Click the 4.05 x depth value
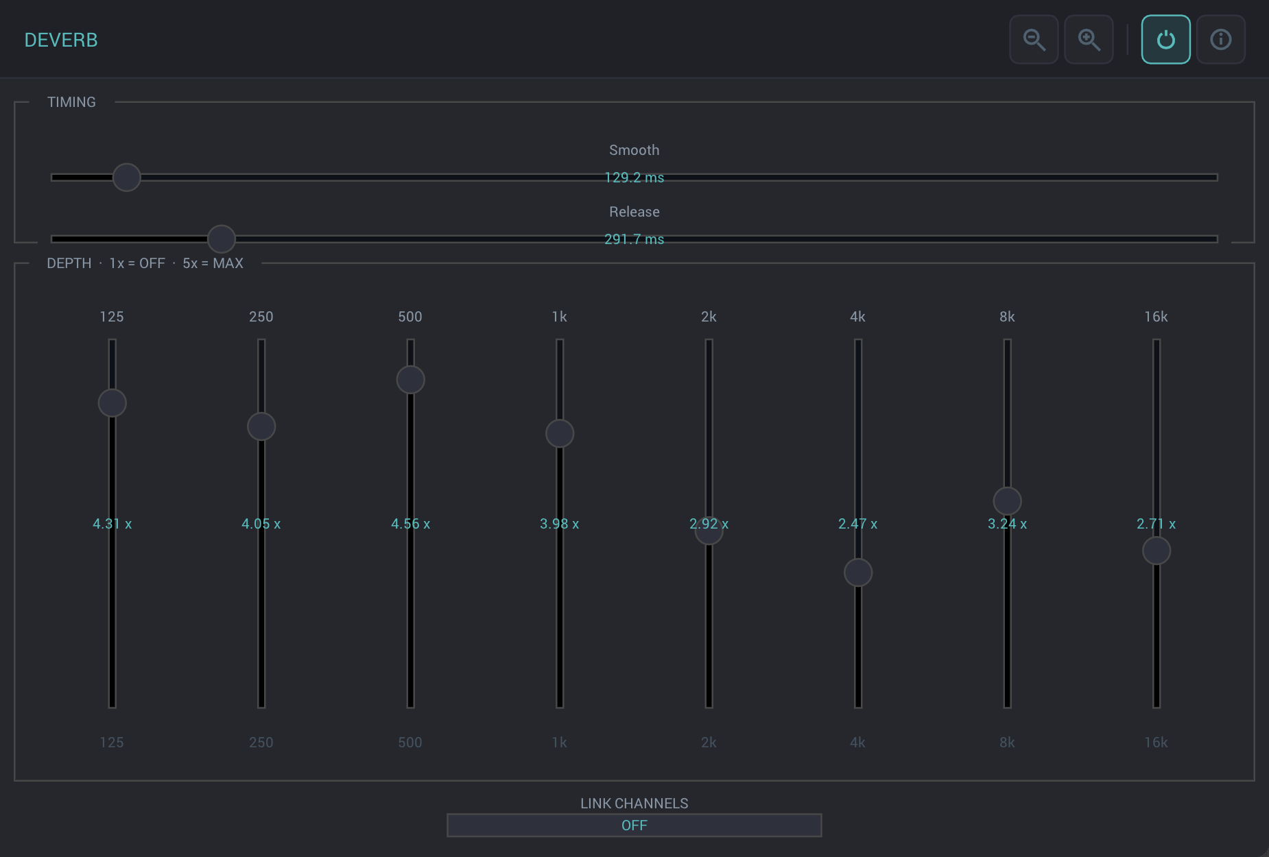Viewport: 1269px width, 857px height. coord(261,524)
